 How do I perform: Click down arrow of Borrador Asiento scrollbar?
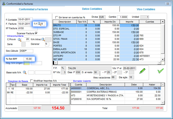pyautogui.click(x=163, y=103)
